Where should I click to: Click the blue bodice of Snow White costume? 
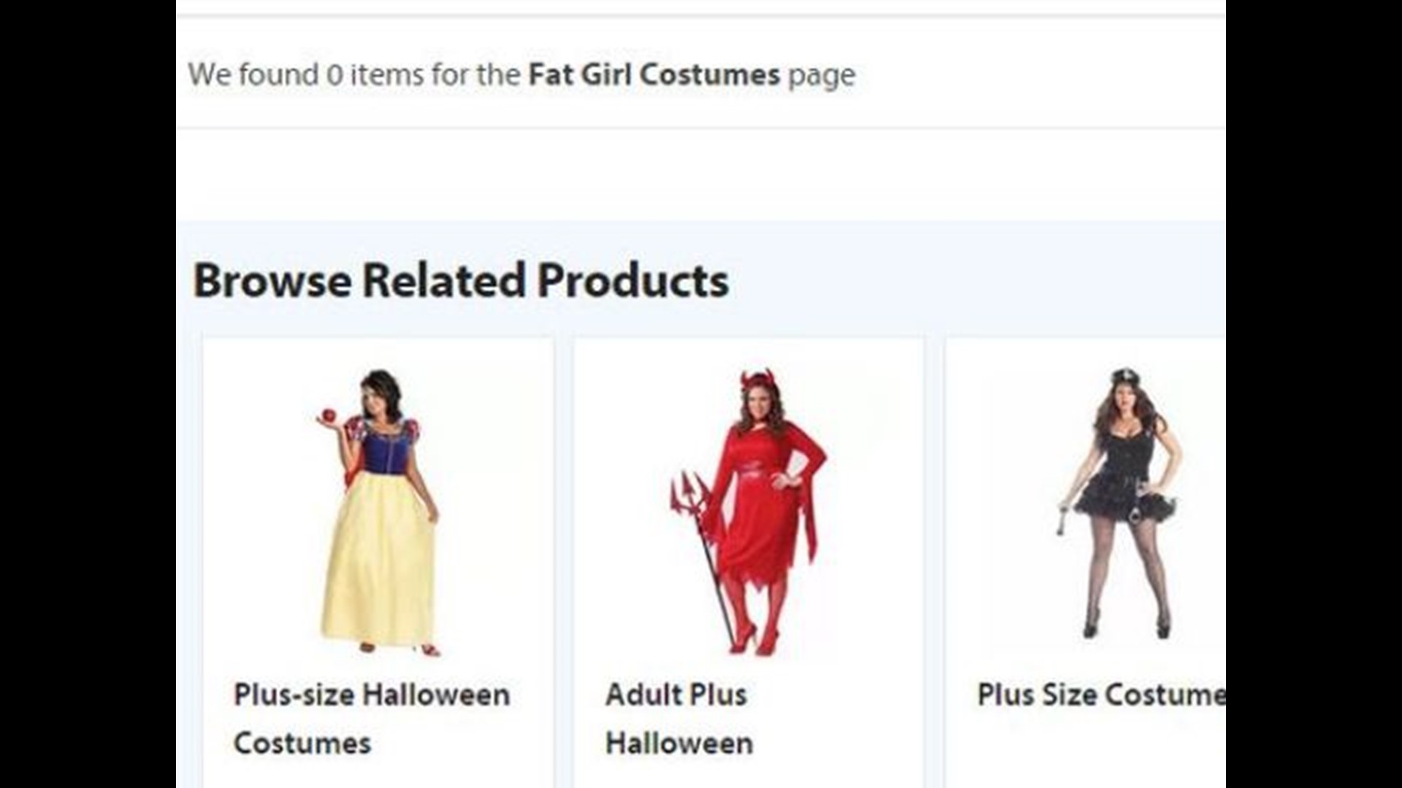click(385, 451)
